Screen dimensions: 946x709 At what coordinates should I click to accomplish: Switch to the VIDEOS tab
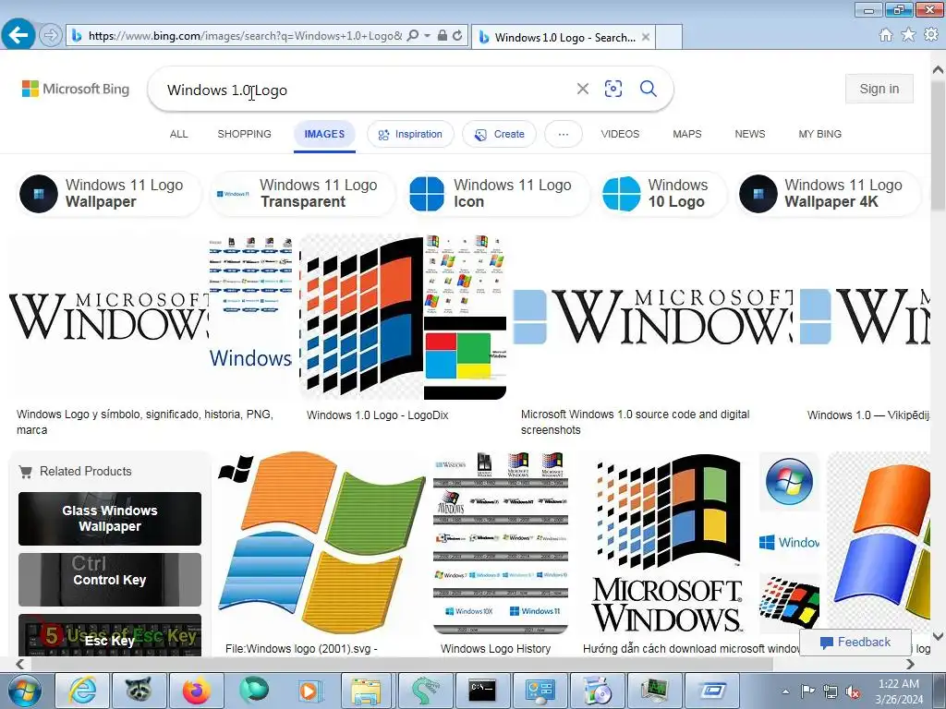pos(620,134)
